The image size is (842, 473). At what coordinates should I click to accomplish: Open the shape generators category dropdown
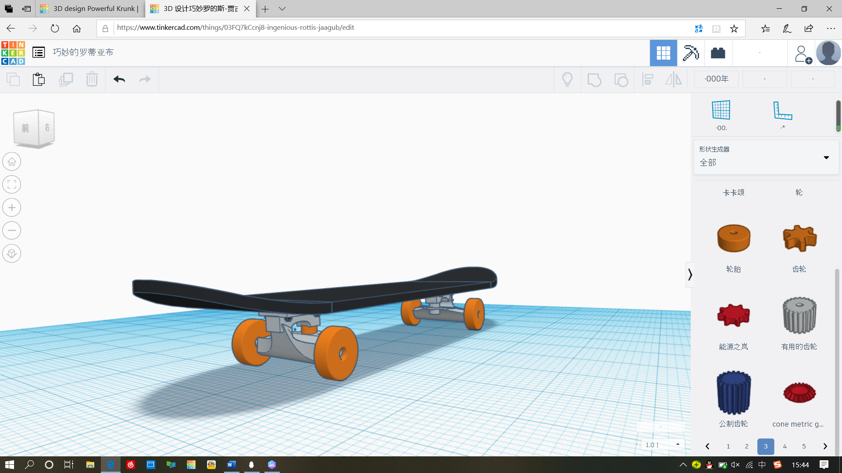click(x=766, y=157)
